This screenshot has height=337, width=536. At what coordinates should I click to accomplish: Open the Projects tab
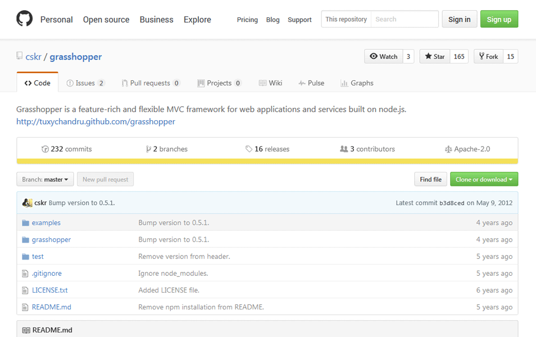coord(220,83)
